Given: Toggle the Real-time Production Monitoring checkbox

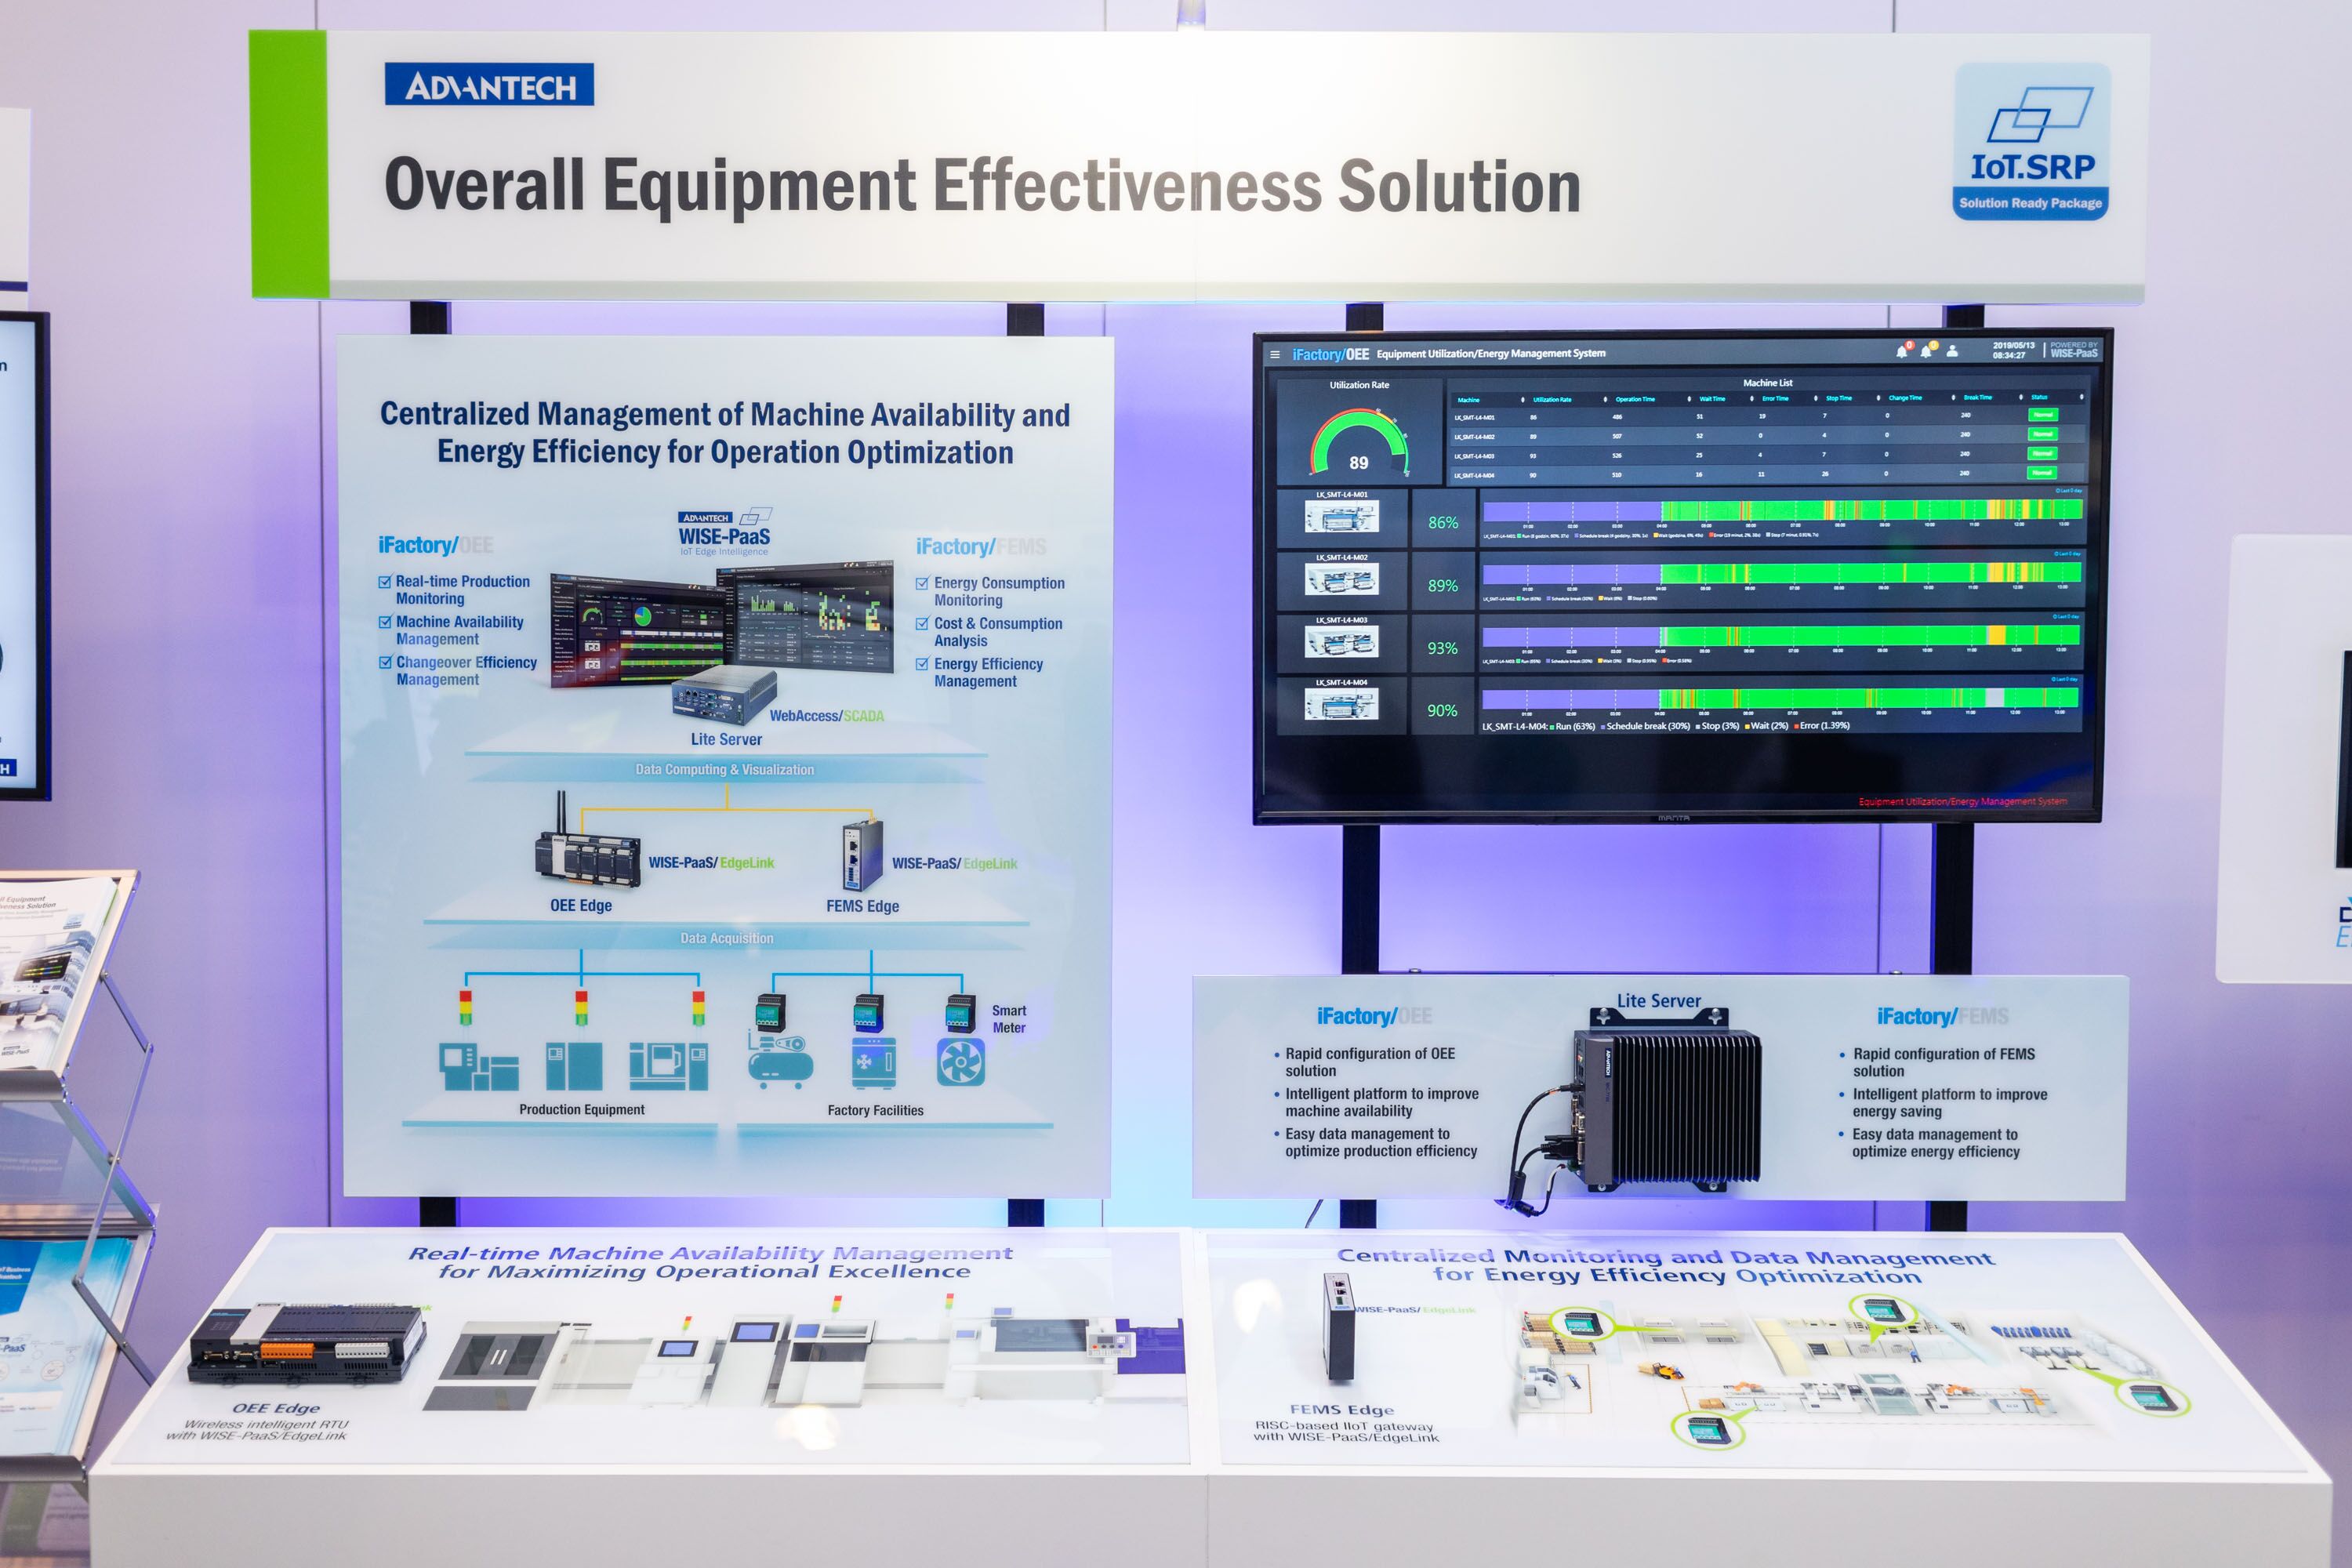Looking at the screenshot, I should [385, 582].
